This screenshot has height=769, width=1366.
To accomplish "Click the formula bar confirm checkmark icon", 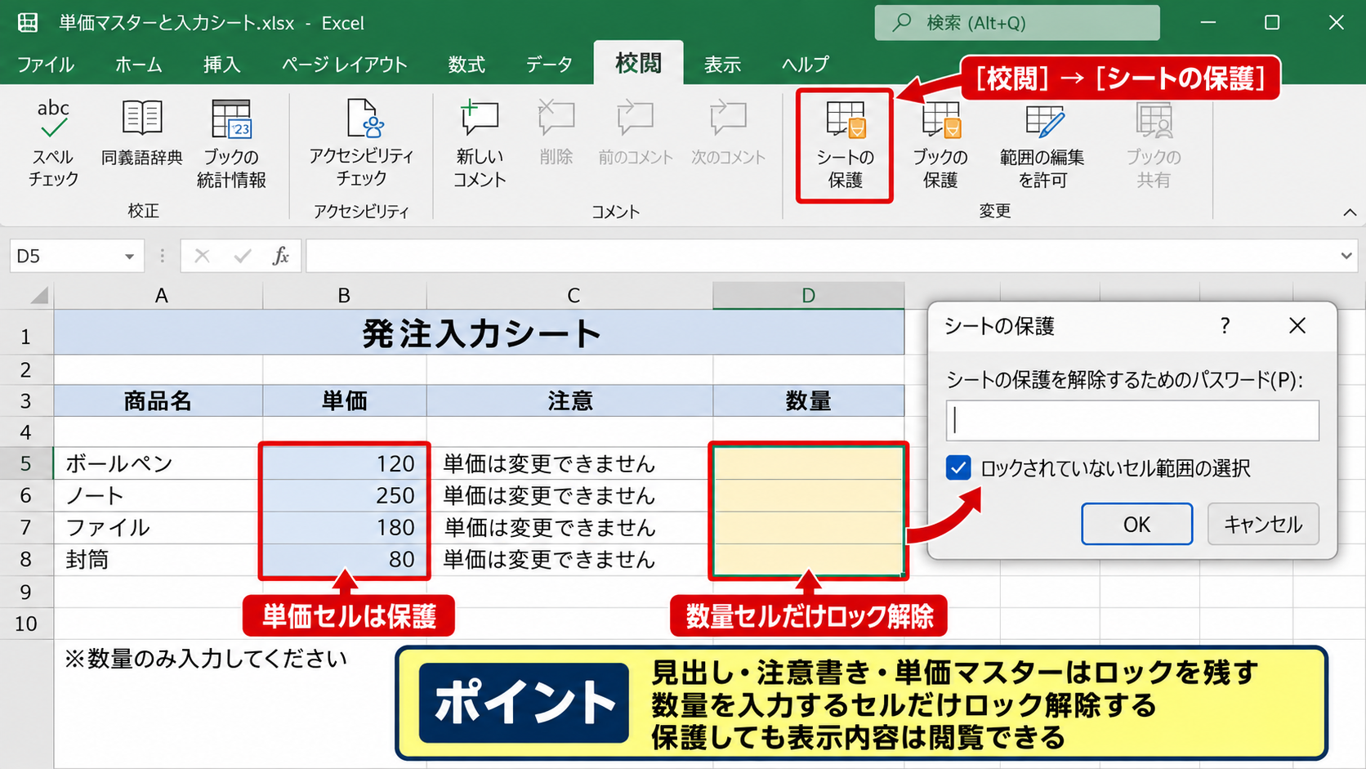I will [x=242, y=256].
